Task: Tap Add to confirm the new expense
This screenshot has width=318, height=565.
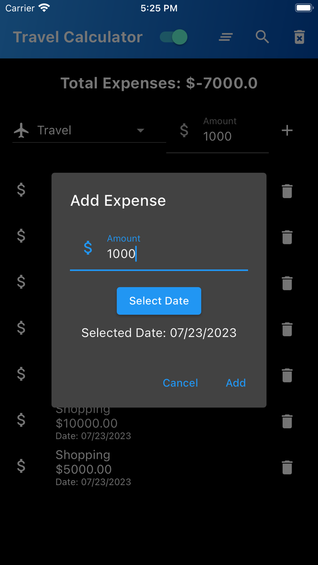Action: [x=236, y=383]
